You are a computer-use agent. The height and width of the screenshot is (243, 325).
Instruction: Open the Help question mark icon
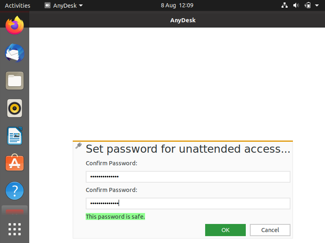point(15,191)
